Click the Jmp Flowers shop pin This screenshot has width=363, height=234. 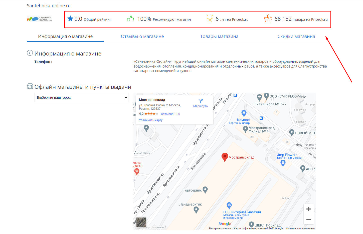[x=283, y=163]
